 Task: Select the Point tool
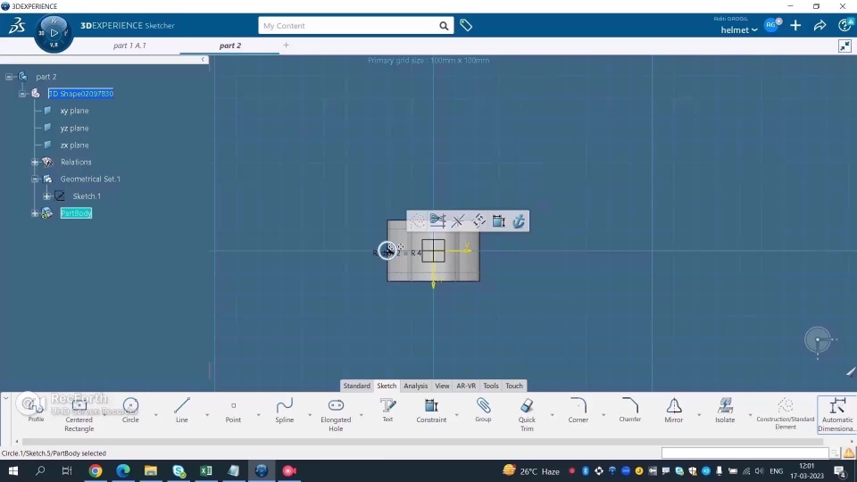pyautogui.click(x=233, y=411)
